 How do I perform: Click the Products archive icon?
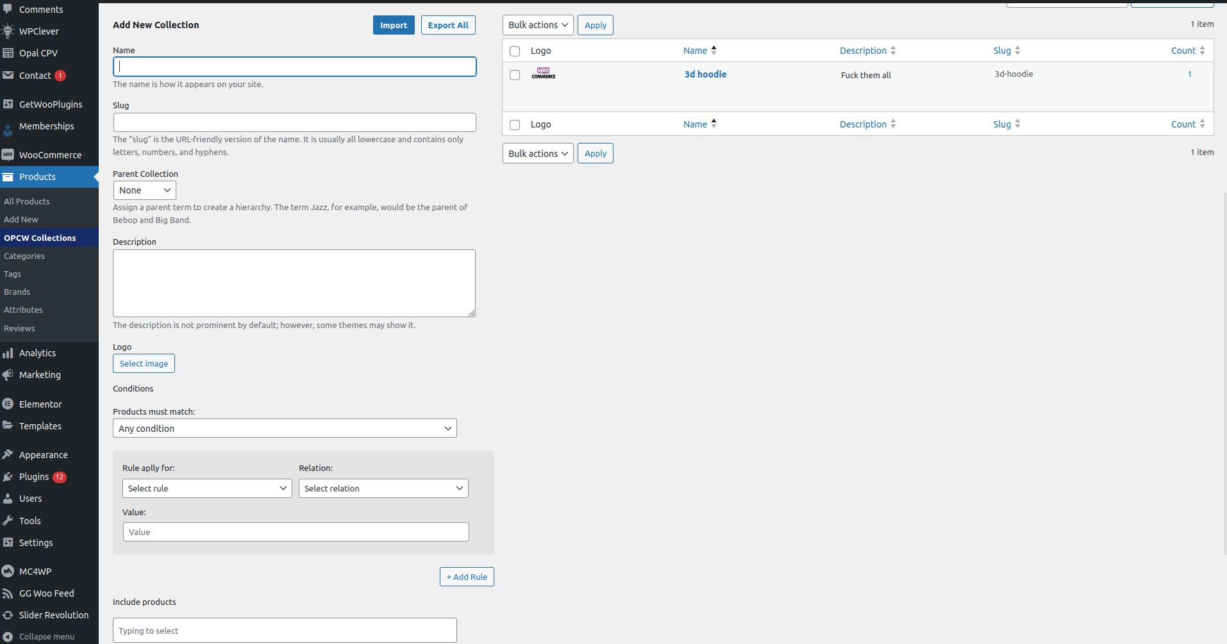8,177
